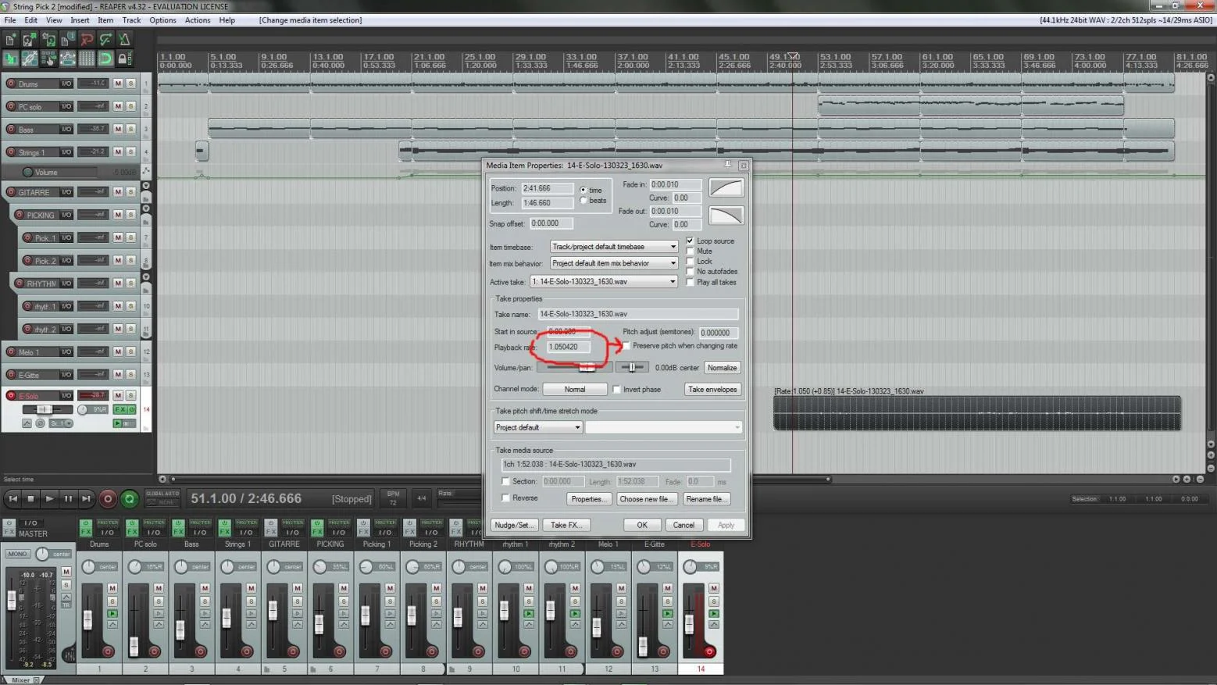Mute the Bass track in track panel
This screenshot has width=1217, height=685.
point(118,129)
